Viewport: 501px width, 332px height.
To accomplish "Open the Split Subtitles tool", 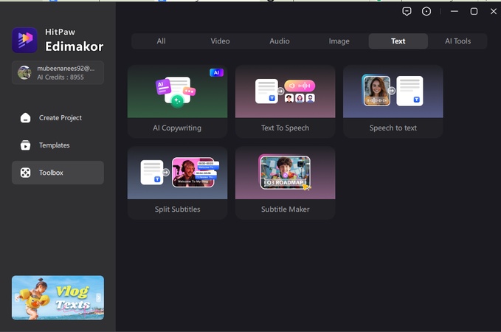I will [177, 182].
